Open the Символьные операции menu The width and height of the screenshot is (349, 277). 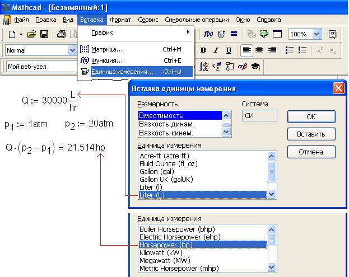point(197,20)
